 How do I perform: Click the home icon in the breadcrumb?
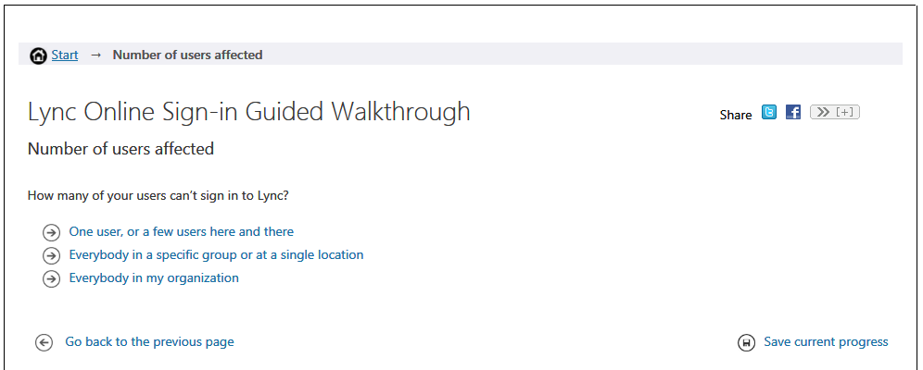click(38, 55)
